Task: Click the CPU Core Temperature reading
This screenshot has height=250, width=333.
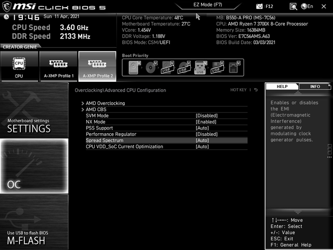Action: (153, 18)
